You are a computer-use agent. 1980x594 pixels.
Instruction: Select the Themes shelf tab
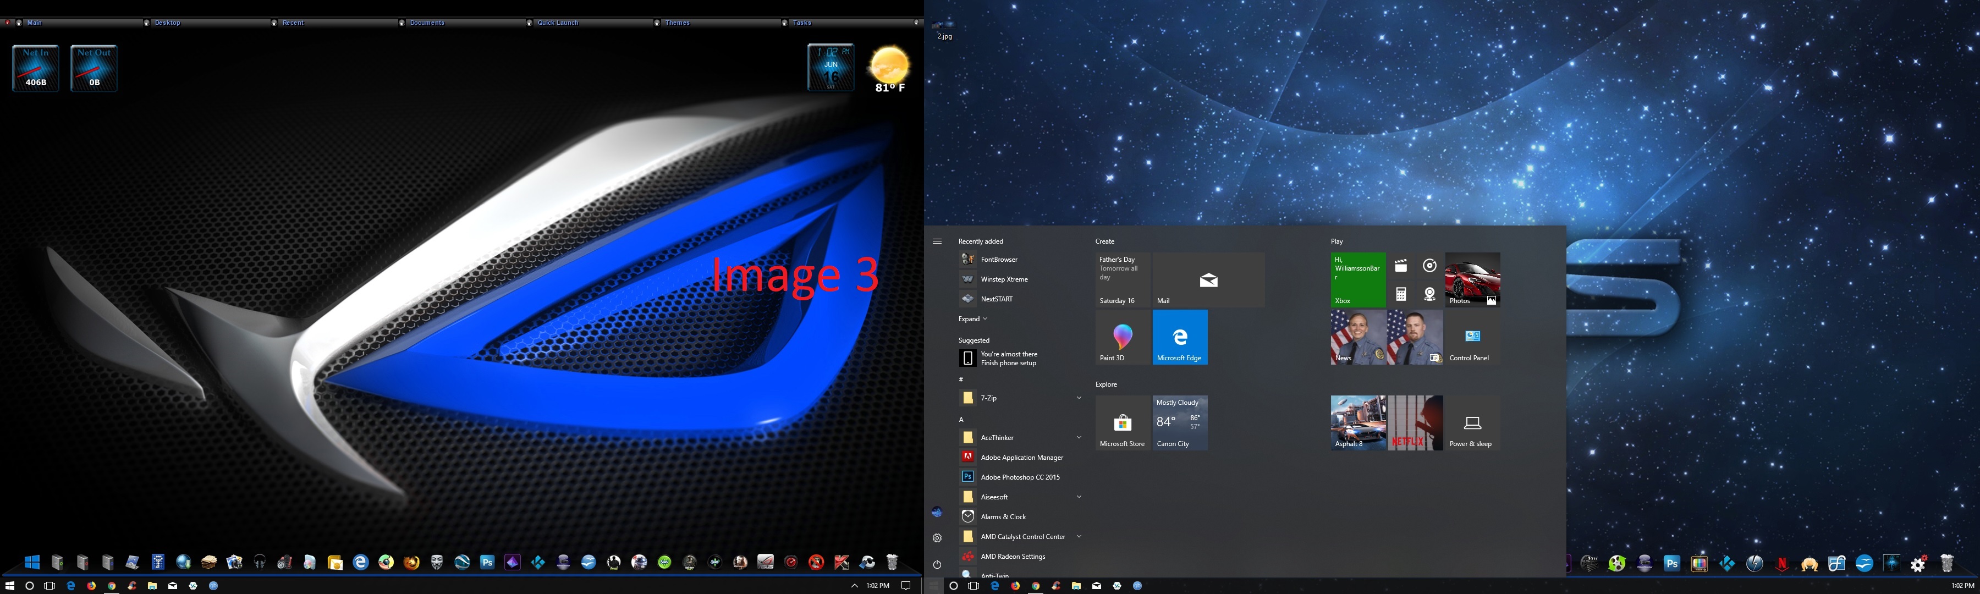point(677,23)
